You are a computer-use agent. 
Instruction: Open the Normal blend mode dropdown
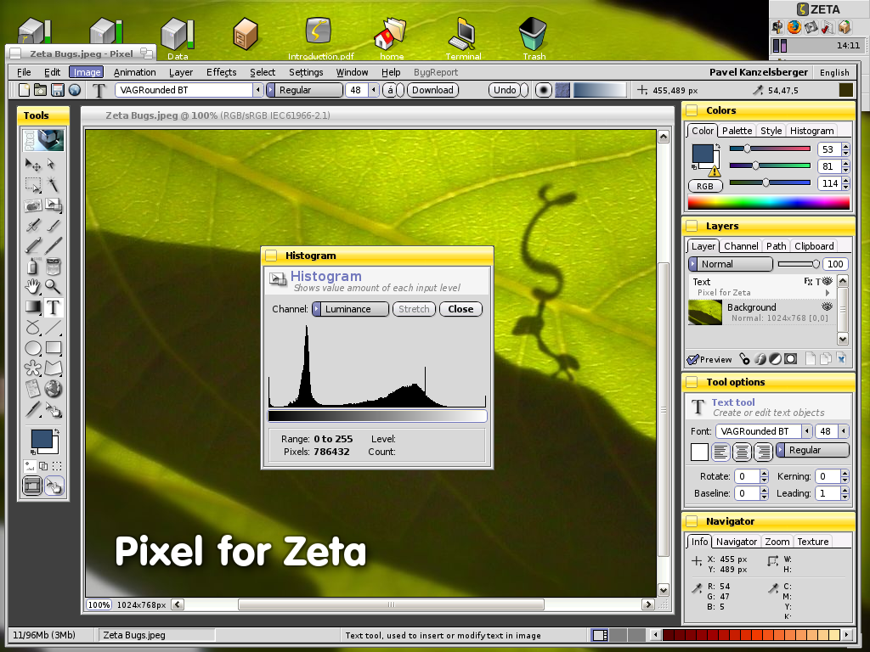click(x=731, y=264)
